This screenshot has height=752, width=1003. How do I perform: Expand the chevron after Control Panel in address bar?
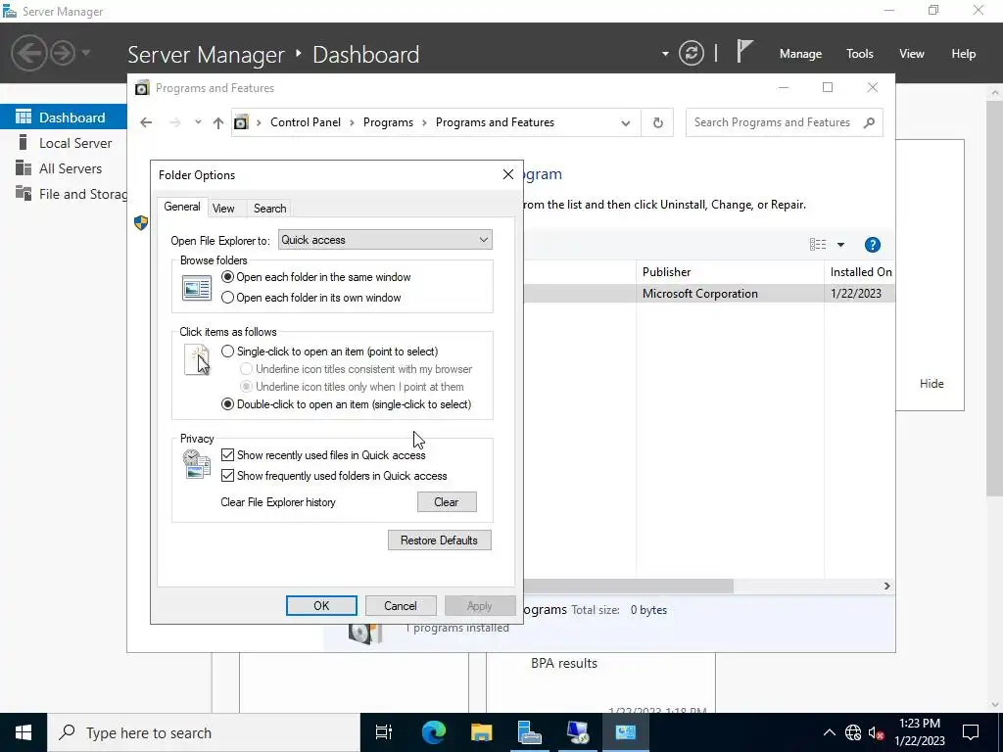point(352,122)
